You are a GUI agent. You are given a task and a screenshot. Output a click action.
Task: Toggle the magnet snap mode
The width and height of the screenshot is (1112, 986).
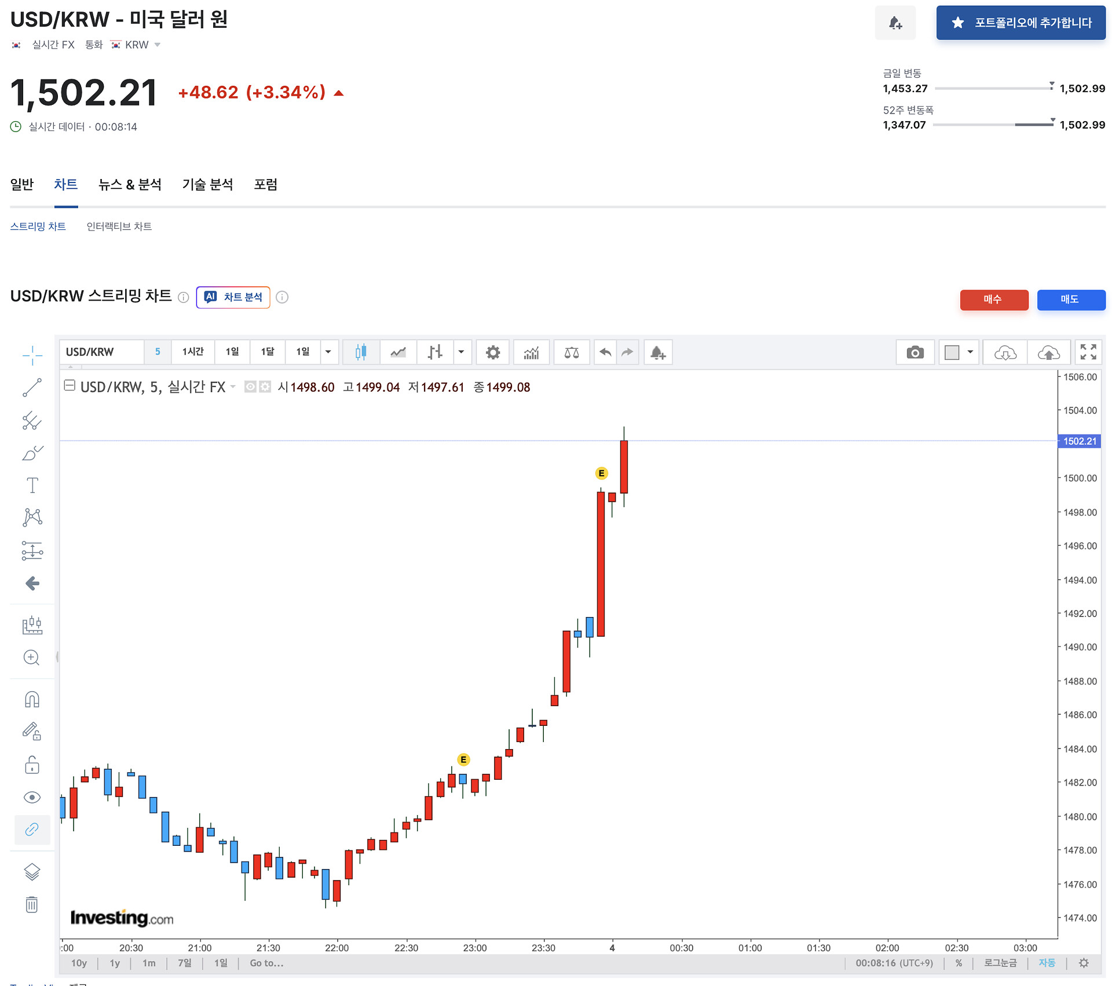(x=32, y=699)
